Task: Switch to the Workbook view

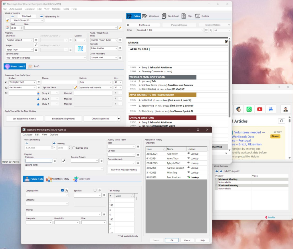Action: (151, 16)
